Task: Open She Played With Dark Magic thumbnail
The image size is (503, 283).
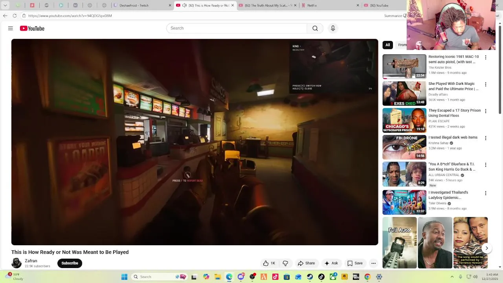Action: point(404,94)
